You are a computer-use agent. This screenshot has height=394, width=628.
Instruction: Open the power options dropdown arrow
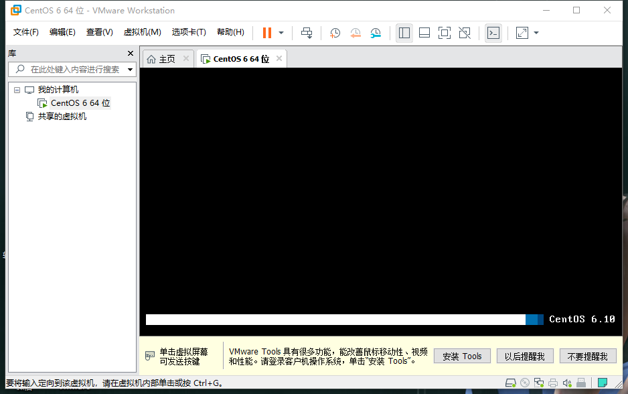281,33
